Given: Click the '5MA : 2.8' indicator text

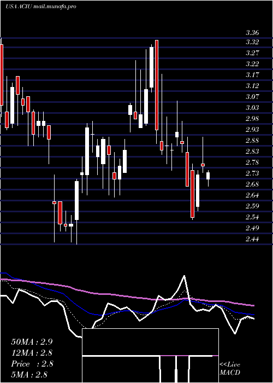Looking at the screenshot, I should [x=29, y=374].
